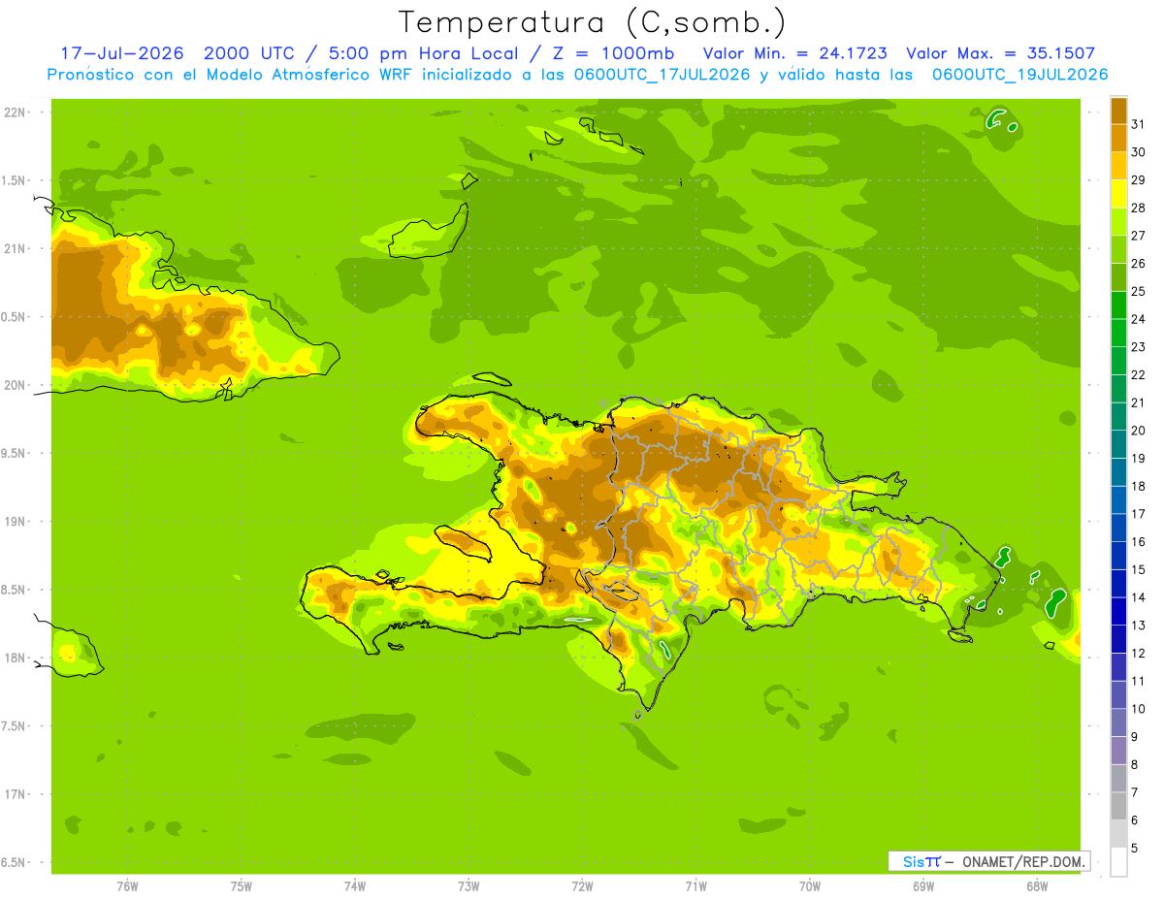The height and width of the screenshot is (899, 1164).
Task: Click the '17N' latitude label
Action: (14, 794)
